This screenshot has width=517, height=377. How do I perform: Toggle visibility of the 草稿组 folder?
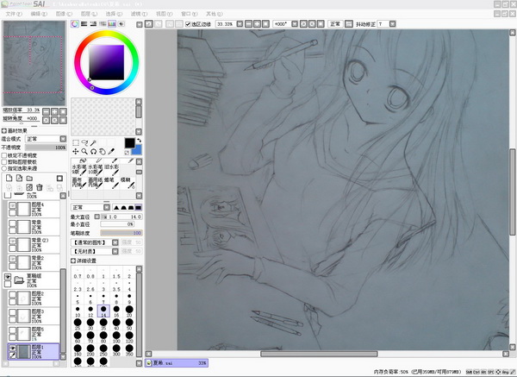click(8, 277)
